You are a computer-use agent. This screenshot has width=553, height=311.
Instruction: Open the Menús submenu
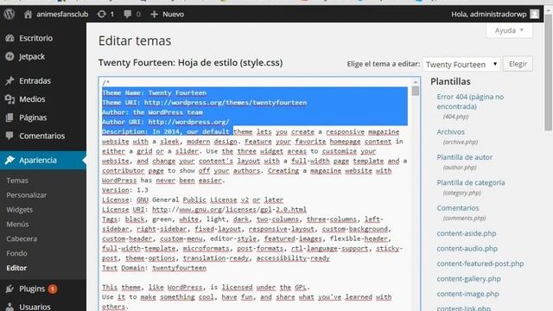click(17, 225)
